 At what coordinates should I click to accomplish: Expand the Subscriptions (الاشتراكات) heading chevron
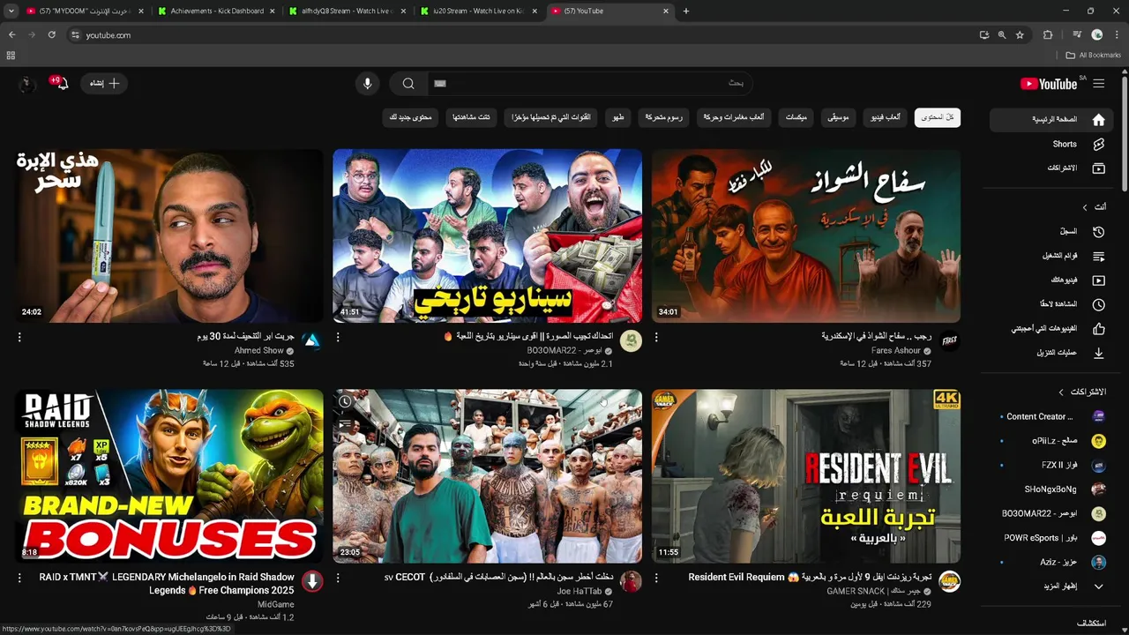(x=1061, y=392)
